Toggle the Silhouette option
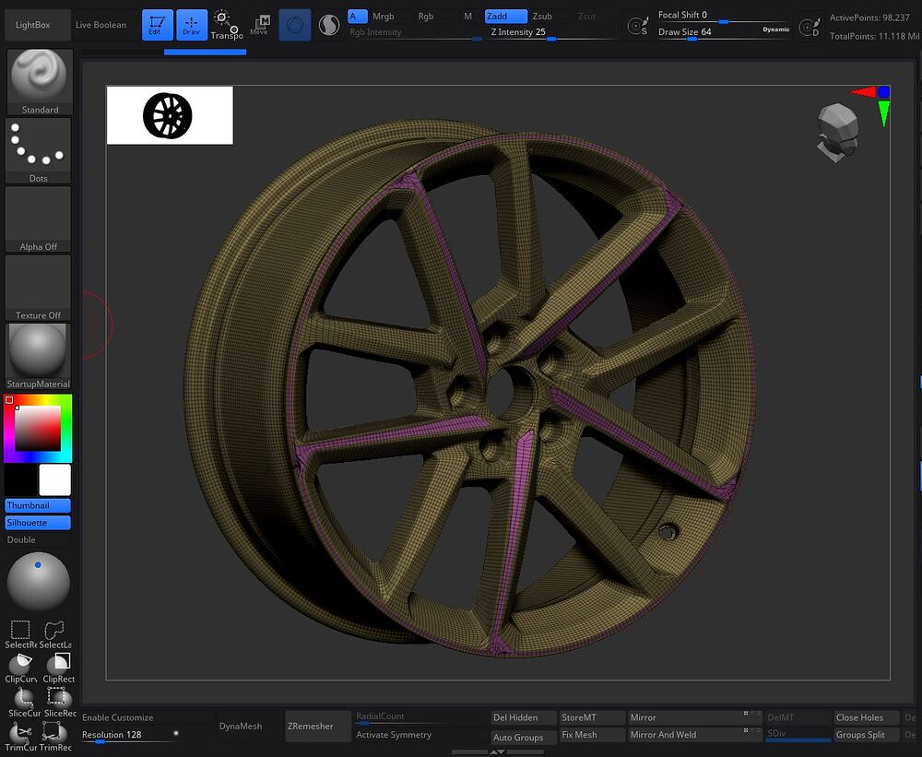922x757 pixels. 38,522
